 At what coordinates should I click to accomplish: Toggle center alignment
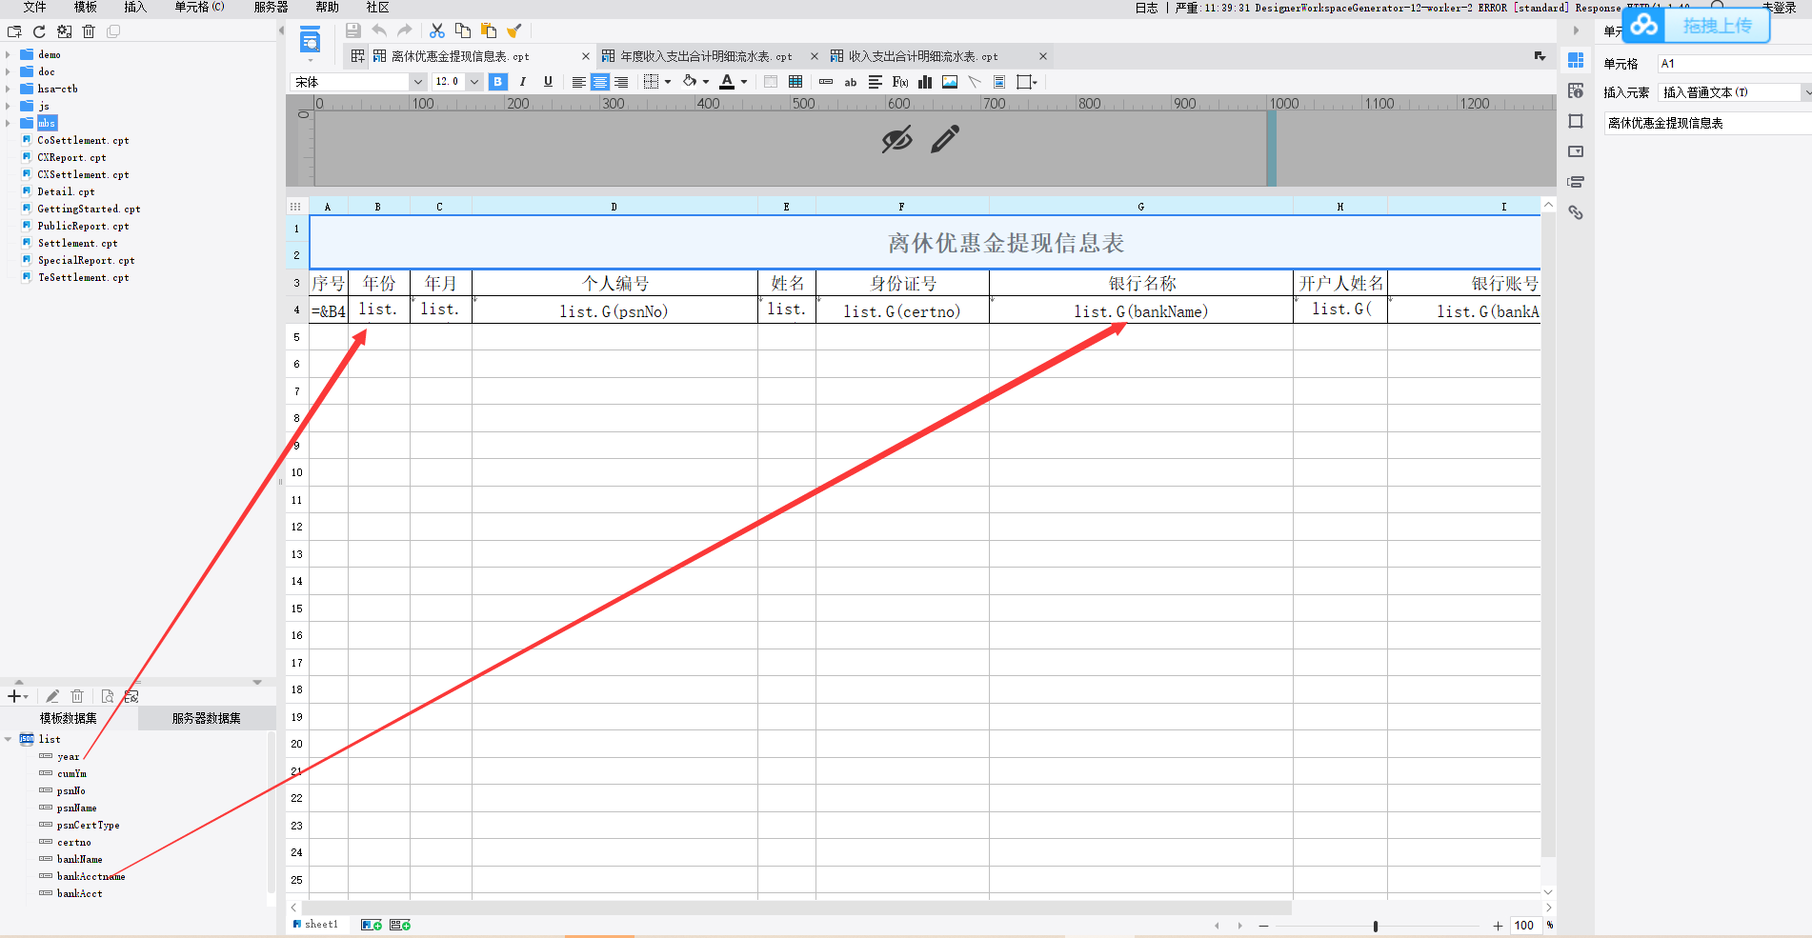click(x=600, y=82)
